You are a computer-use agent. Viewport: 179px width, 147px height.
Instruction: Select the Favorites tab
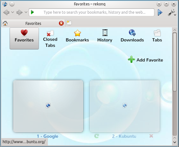(33, 23)
